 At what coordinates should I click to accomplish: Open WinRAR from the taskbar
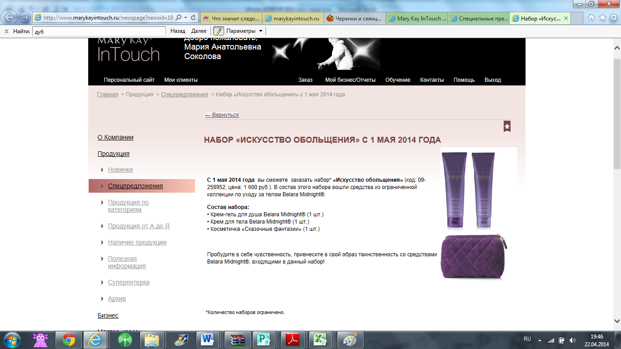(237, 340)
